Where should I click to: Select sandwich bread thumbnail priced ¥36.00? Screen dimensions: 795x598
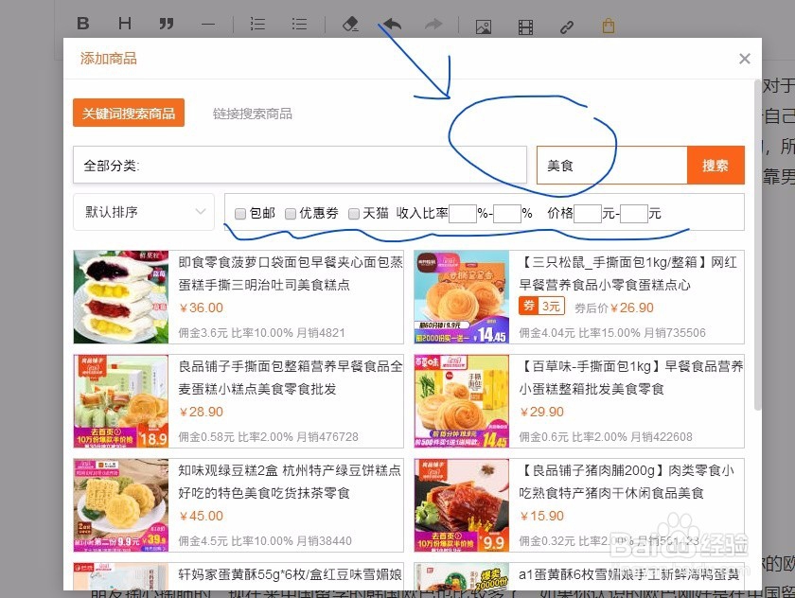(121, 297)
